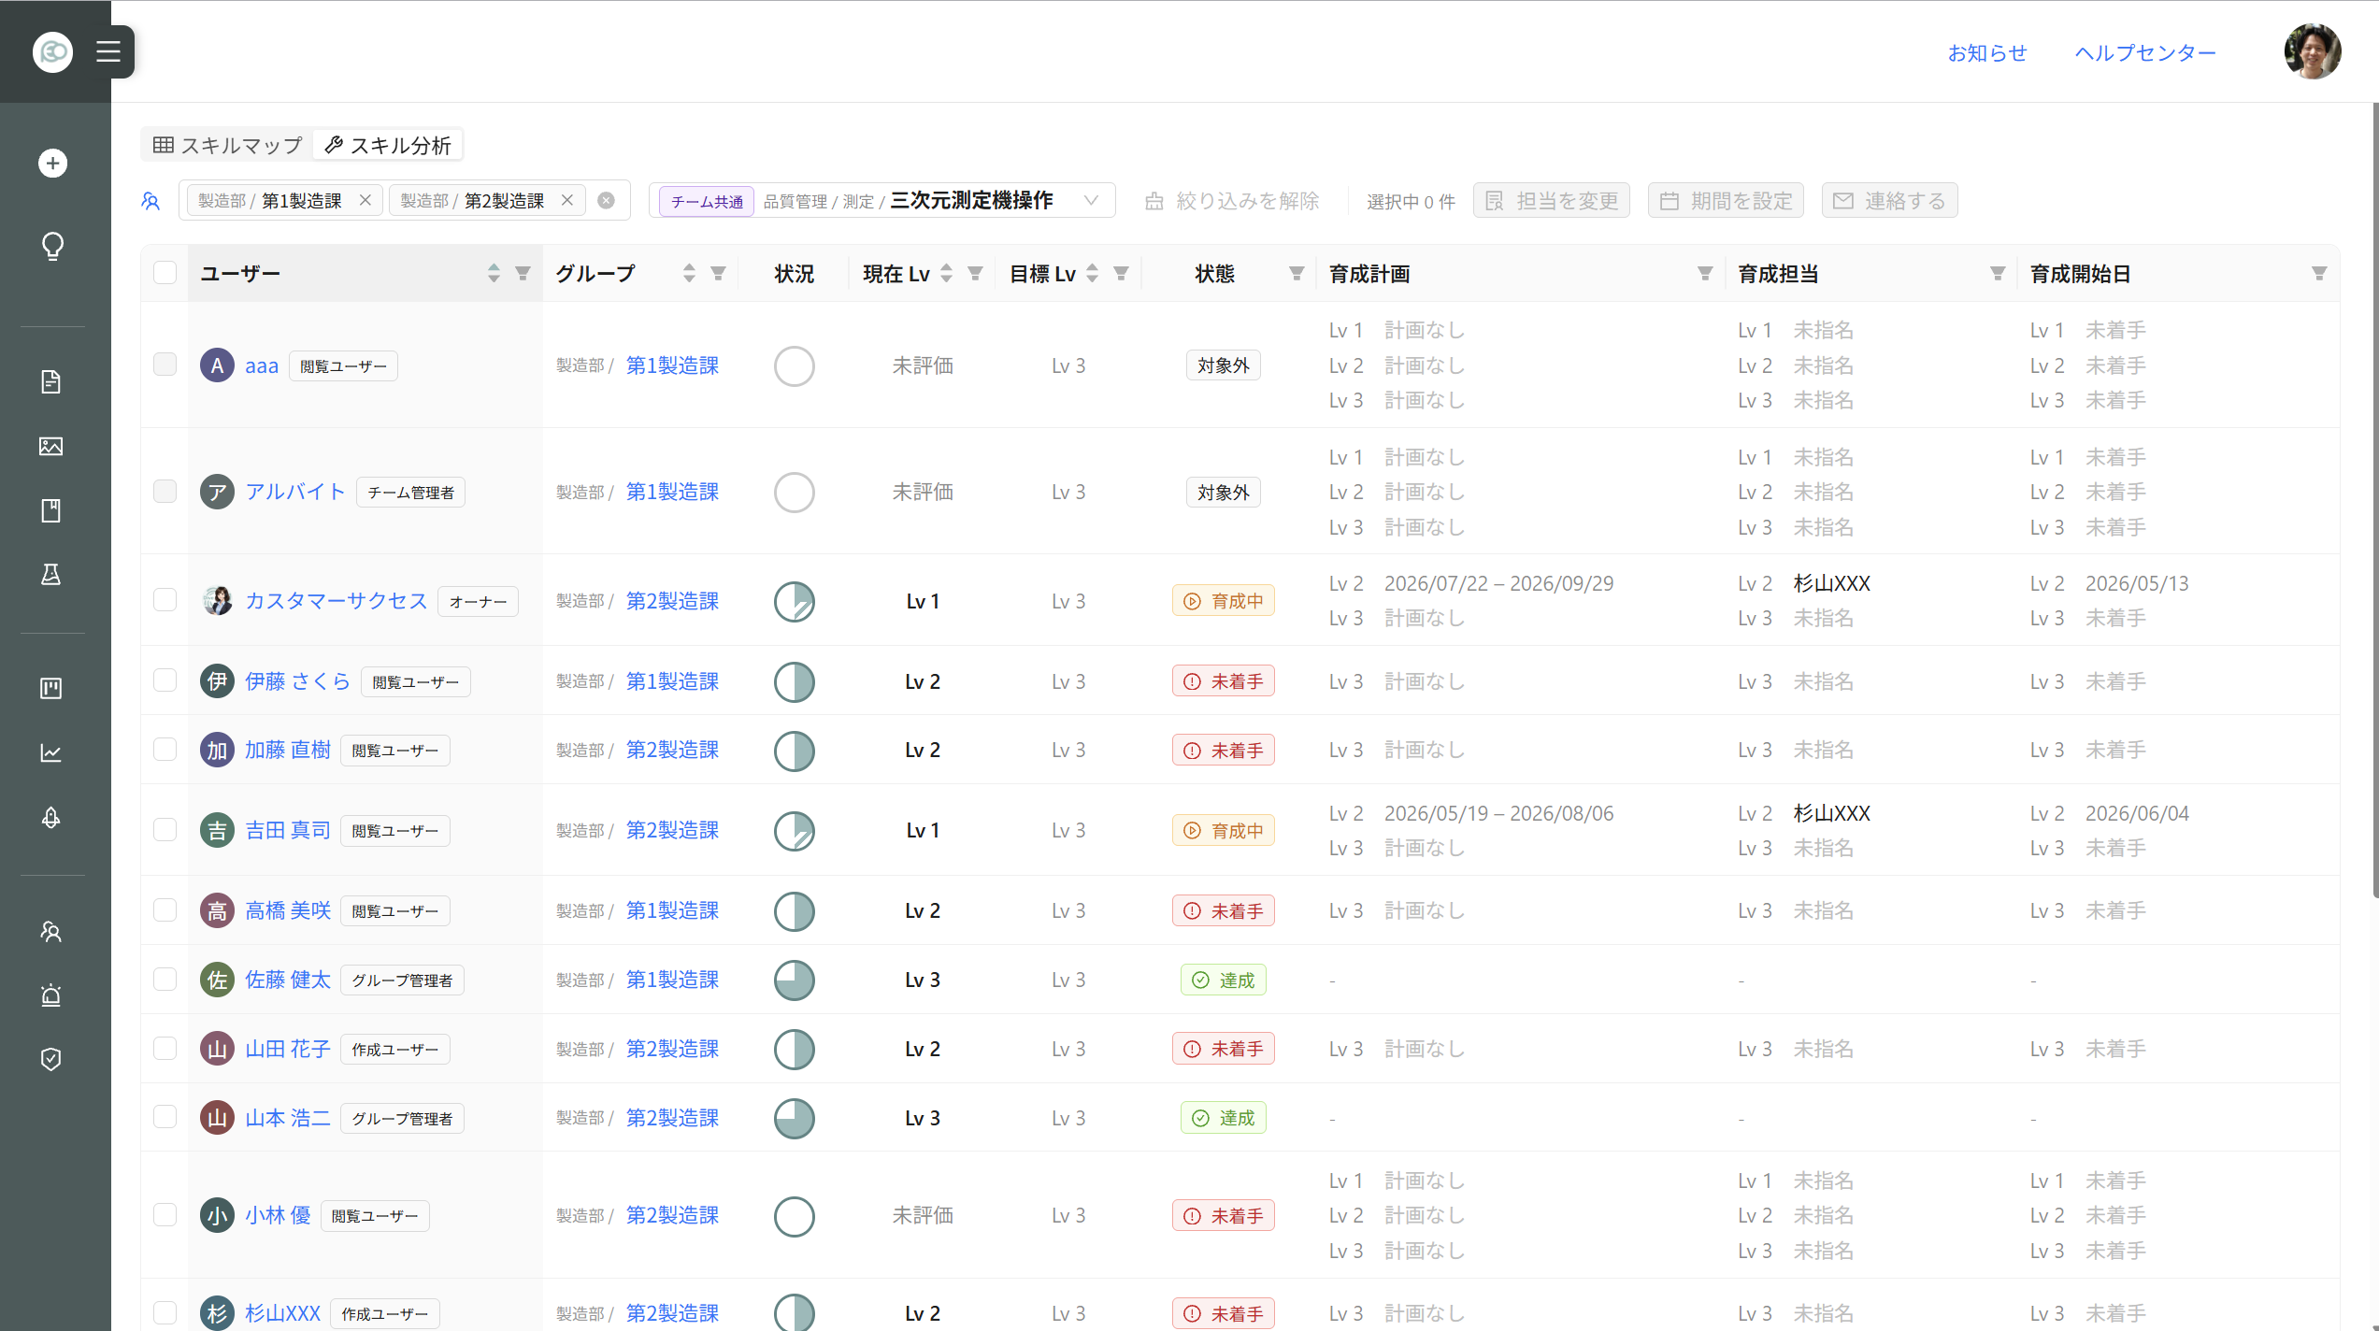The width and height of the screenshot is (2379, 1331).
Task: Open user 佐藤 健太 profile link
Action: coord(288,980)
